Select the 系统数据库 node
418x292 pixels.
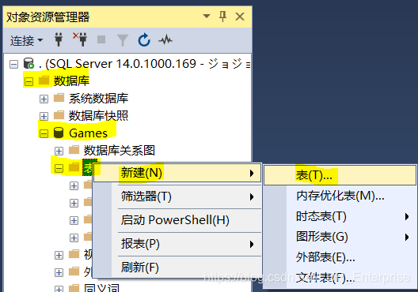pos(98,99)
